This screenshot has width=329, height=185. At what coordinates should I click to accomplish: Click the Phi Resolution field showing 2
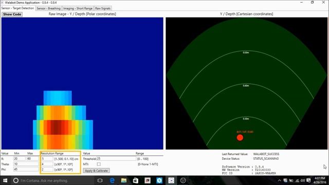coord(47,169)
